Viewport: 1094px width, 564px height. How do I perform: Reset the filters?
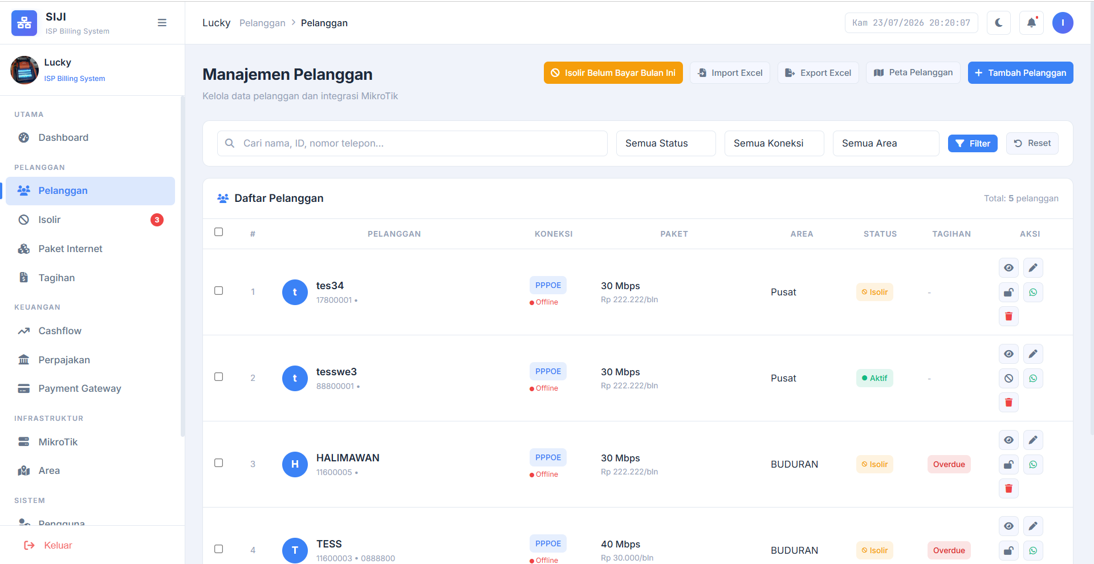pos(1032,143)
